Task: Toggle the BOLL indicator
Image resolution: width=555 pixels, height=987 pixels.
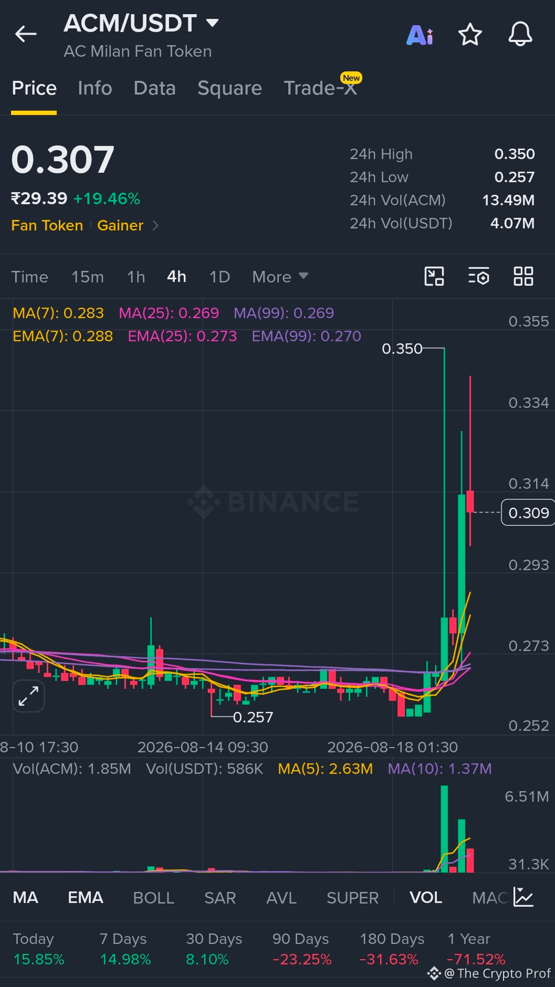Action: click(153, 897)
